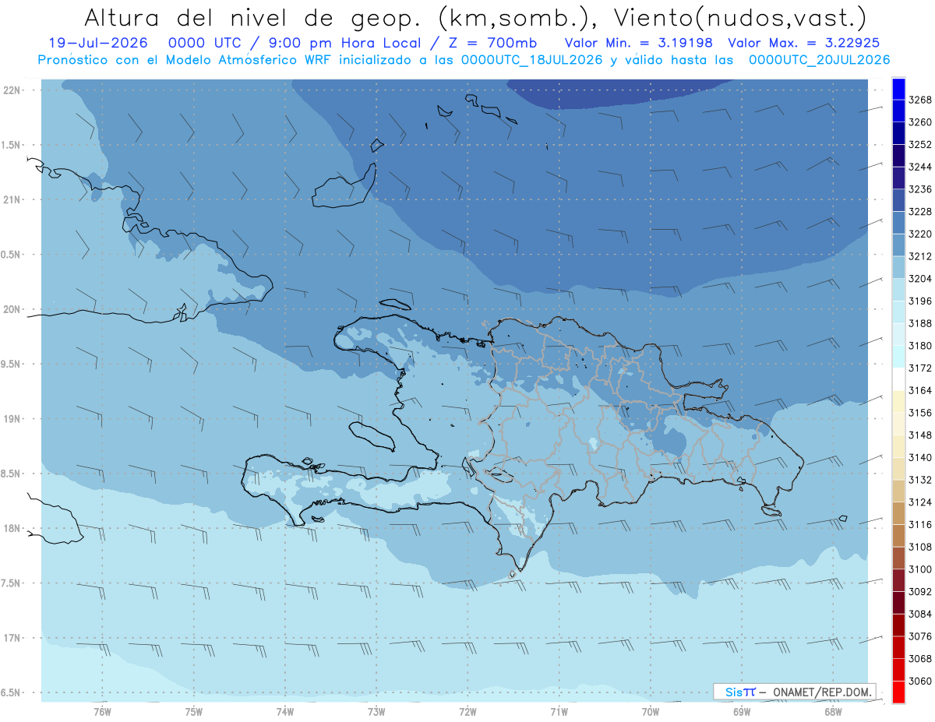Viewport: 935px width, 722px height.
Task: Click the 3132 colorbar value
Action: 920,480
